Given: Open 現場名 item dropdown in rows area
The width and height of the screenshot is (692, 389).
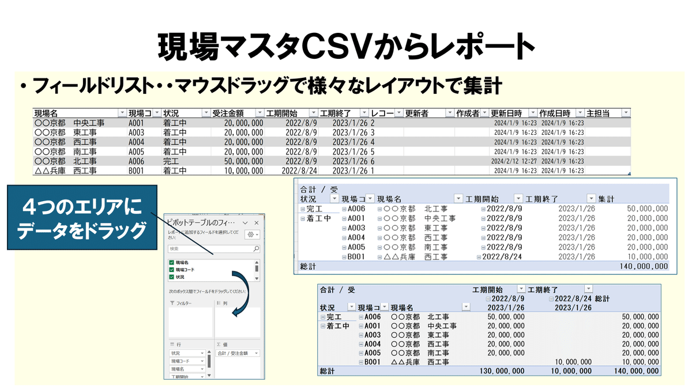Looking at the screenshot, I should pos(202,369).
